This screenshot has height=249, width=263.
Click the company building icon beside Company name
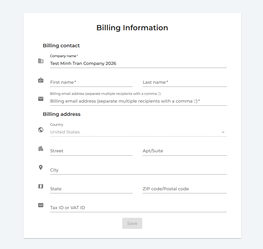41,61
